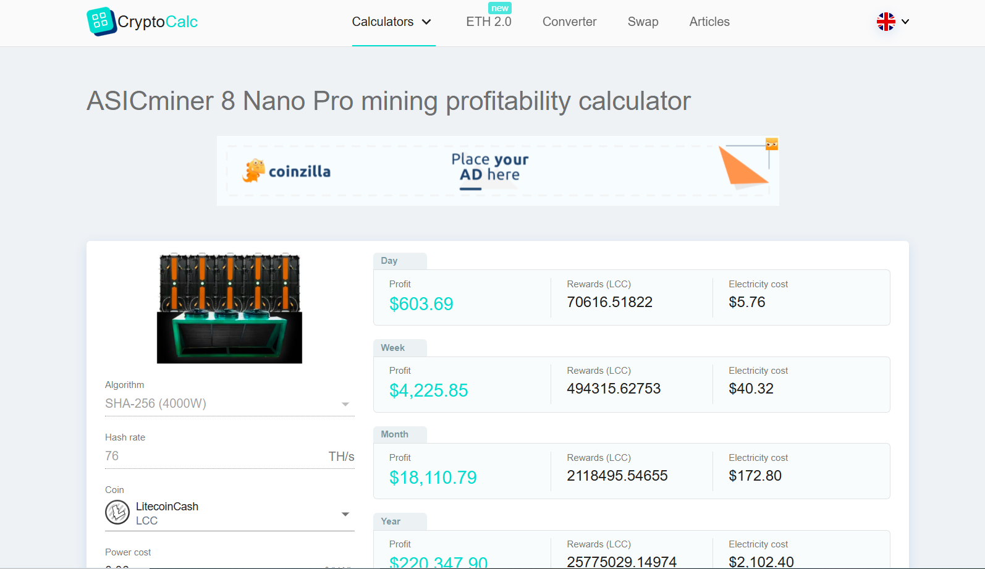
Task: Go to the ETH 2.0 page
Action: pos(488,22)
